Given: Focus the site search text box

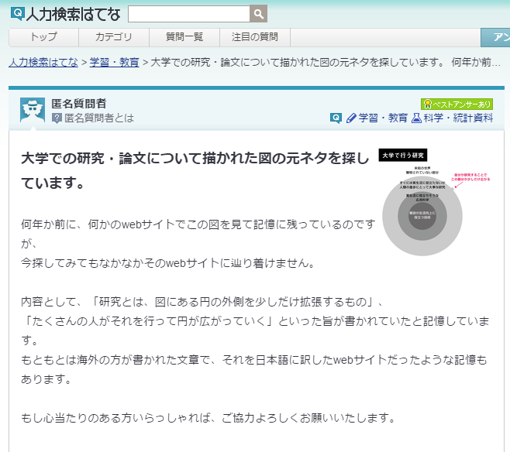Looking at the screenshot, I should (189, 14).
